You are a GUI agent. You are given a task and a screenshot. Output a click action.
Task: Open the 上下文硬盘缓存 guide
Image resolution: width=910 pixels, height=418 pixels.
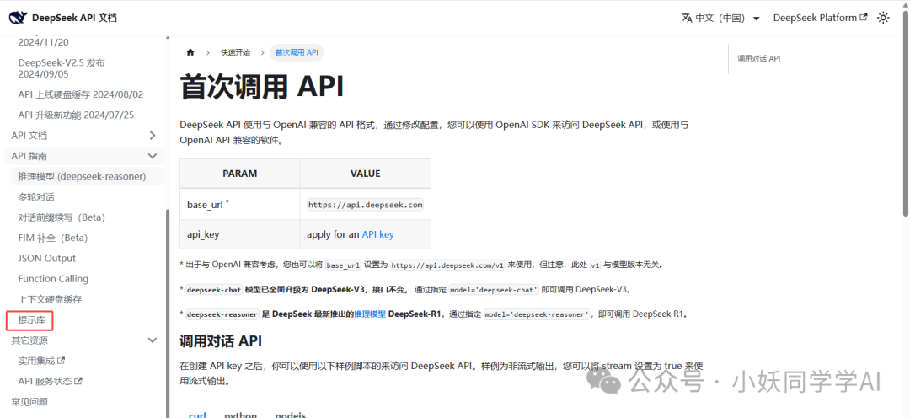point(50,299)
